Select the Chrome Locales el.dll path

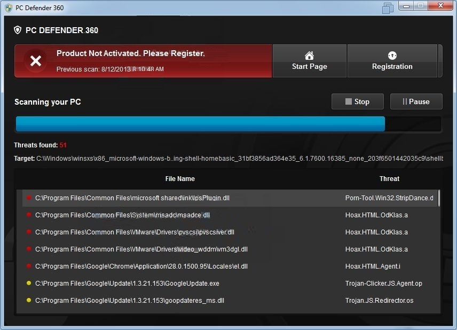141,266
